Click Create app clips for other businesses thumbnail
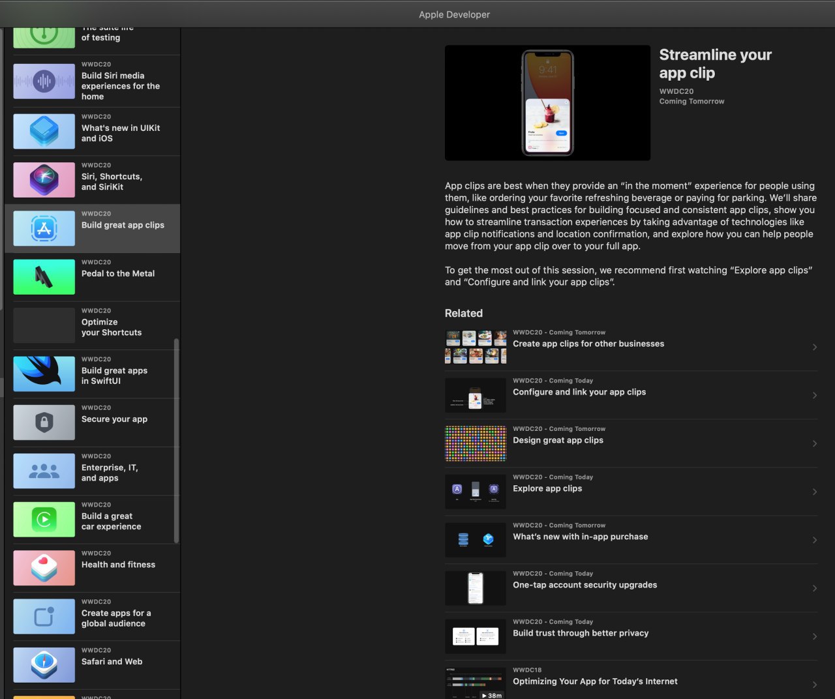Image resolution: width=835 pixels, height=699 pixels. [476, 347]
